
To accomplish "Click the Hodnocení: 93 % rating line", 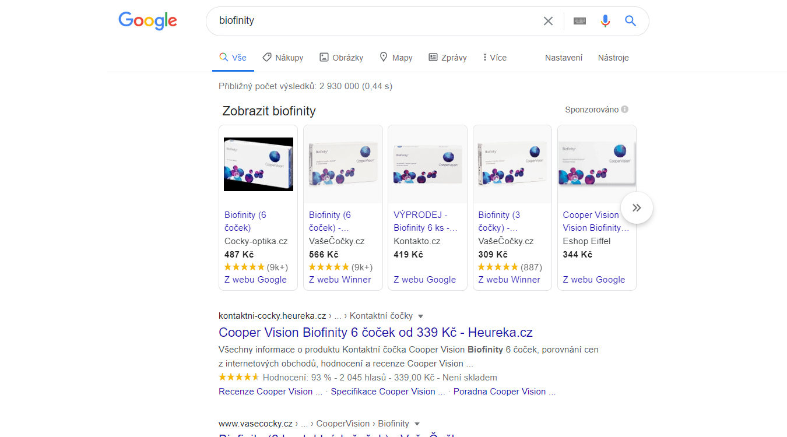I will click(x=358, y=378).
